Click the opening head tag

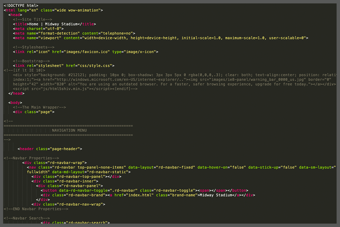point(15,15)
